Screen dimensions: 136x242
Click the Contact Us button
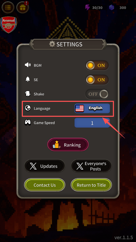45,185
